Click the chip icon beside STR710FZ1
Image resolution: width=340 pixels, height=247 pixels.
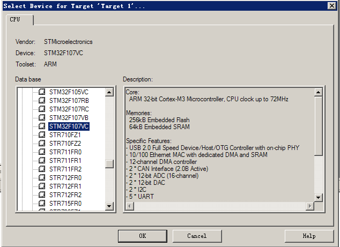pos(42,135)
